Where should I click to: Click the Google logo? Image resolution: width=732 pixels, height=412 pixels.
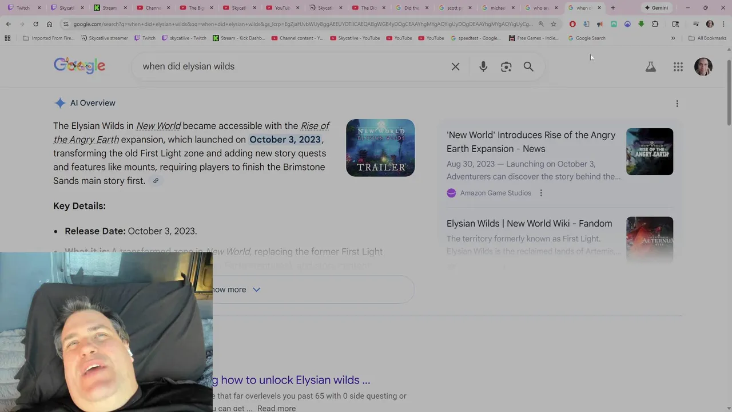coord(79,66)
